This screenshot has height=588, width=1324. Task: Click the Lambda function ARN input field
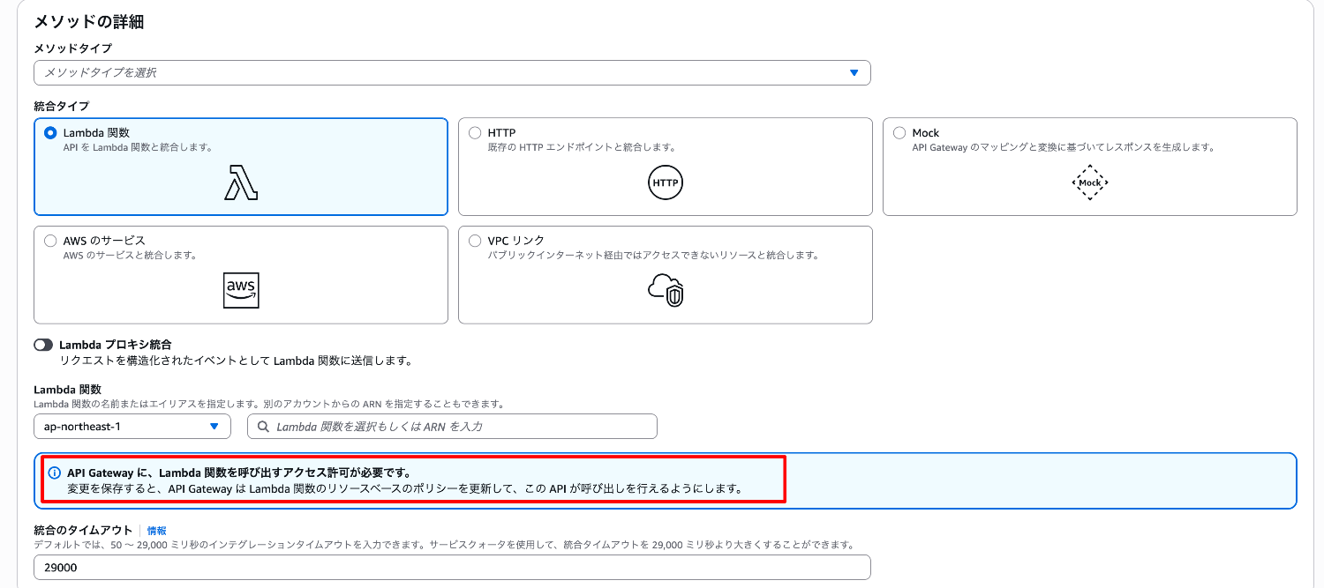tap(452, 426)
